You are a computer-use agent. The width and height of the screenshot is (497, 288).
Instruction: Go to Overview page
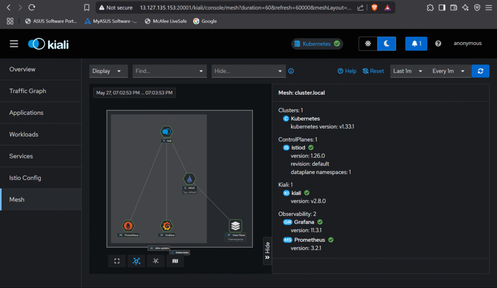coord(41,69)
